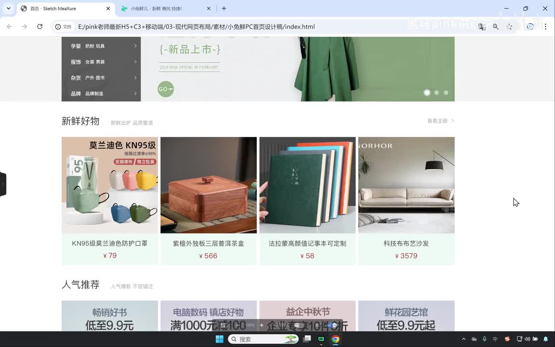This screenshot has height=347, width=555.
Task: Click the browser forward arrow
Action: pos(25,27)
